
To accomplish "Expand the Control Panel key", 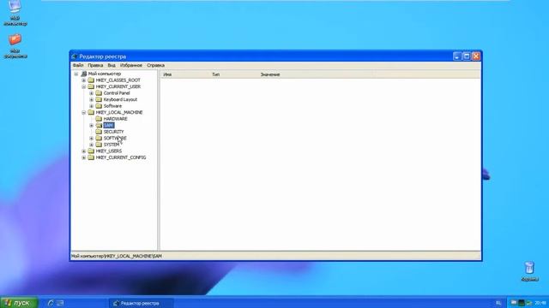I will pyautogui.click(x=92, y=93).
